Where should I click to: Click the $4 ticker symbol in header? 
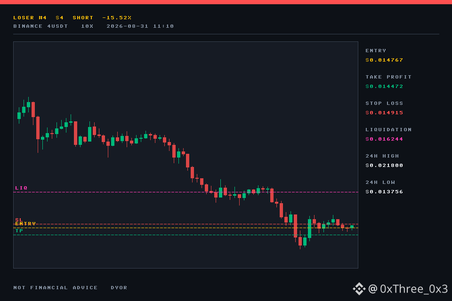60,18
